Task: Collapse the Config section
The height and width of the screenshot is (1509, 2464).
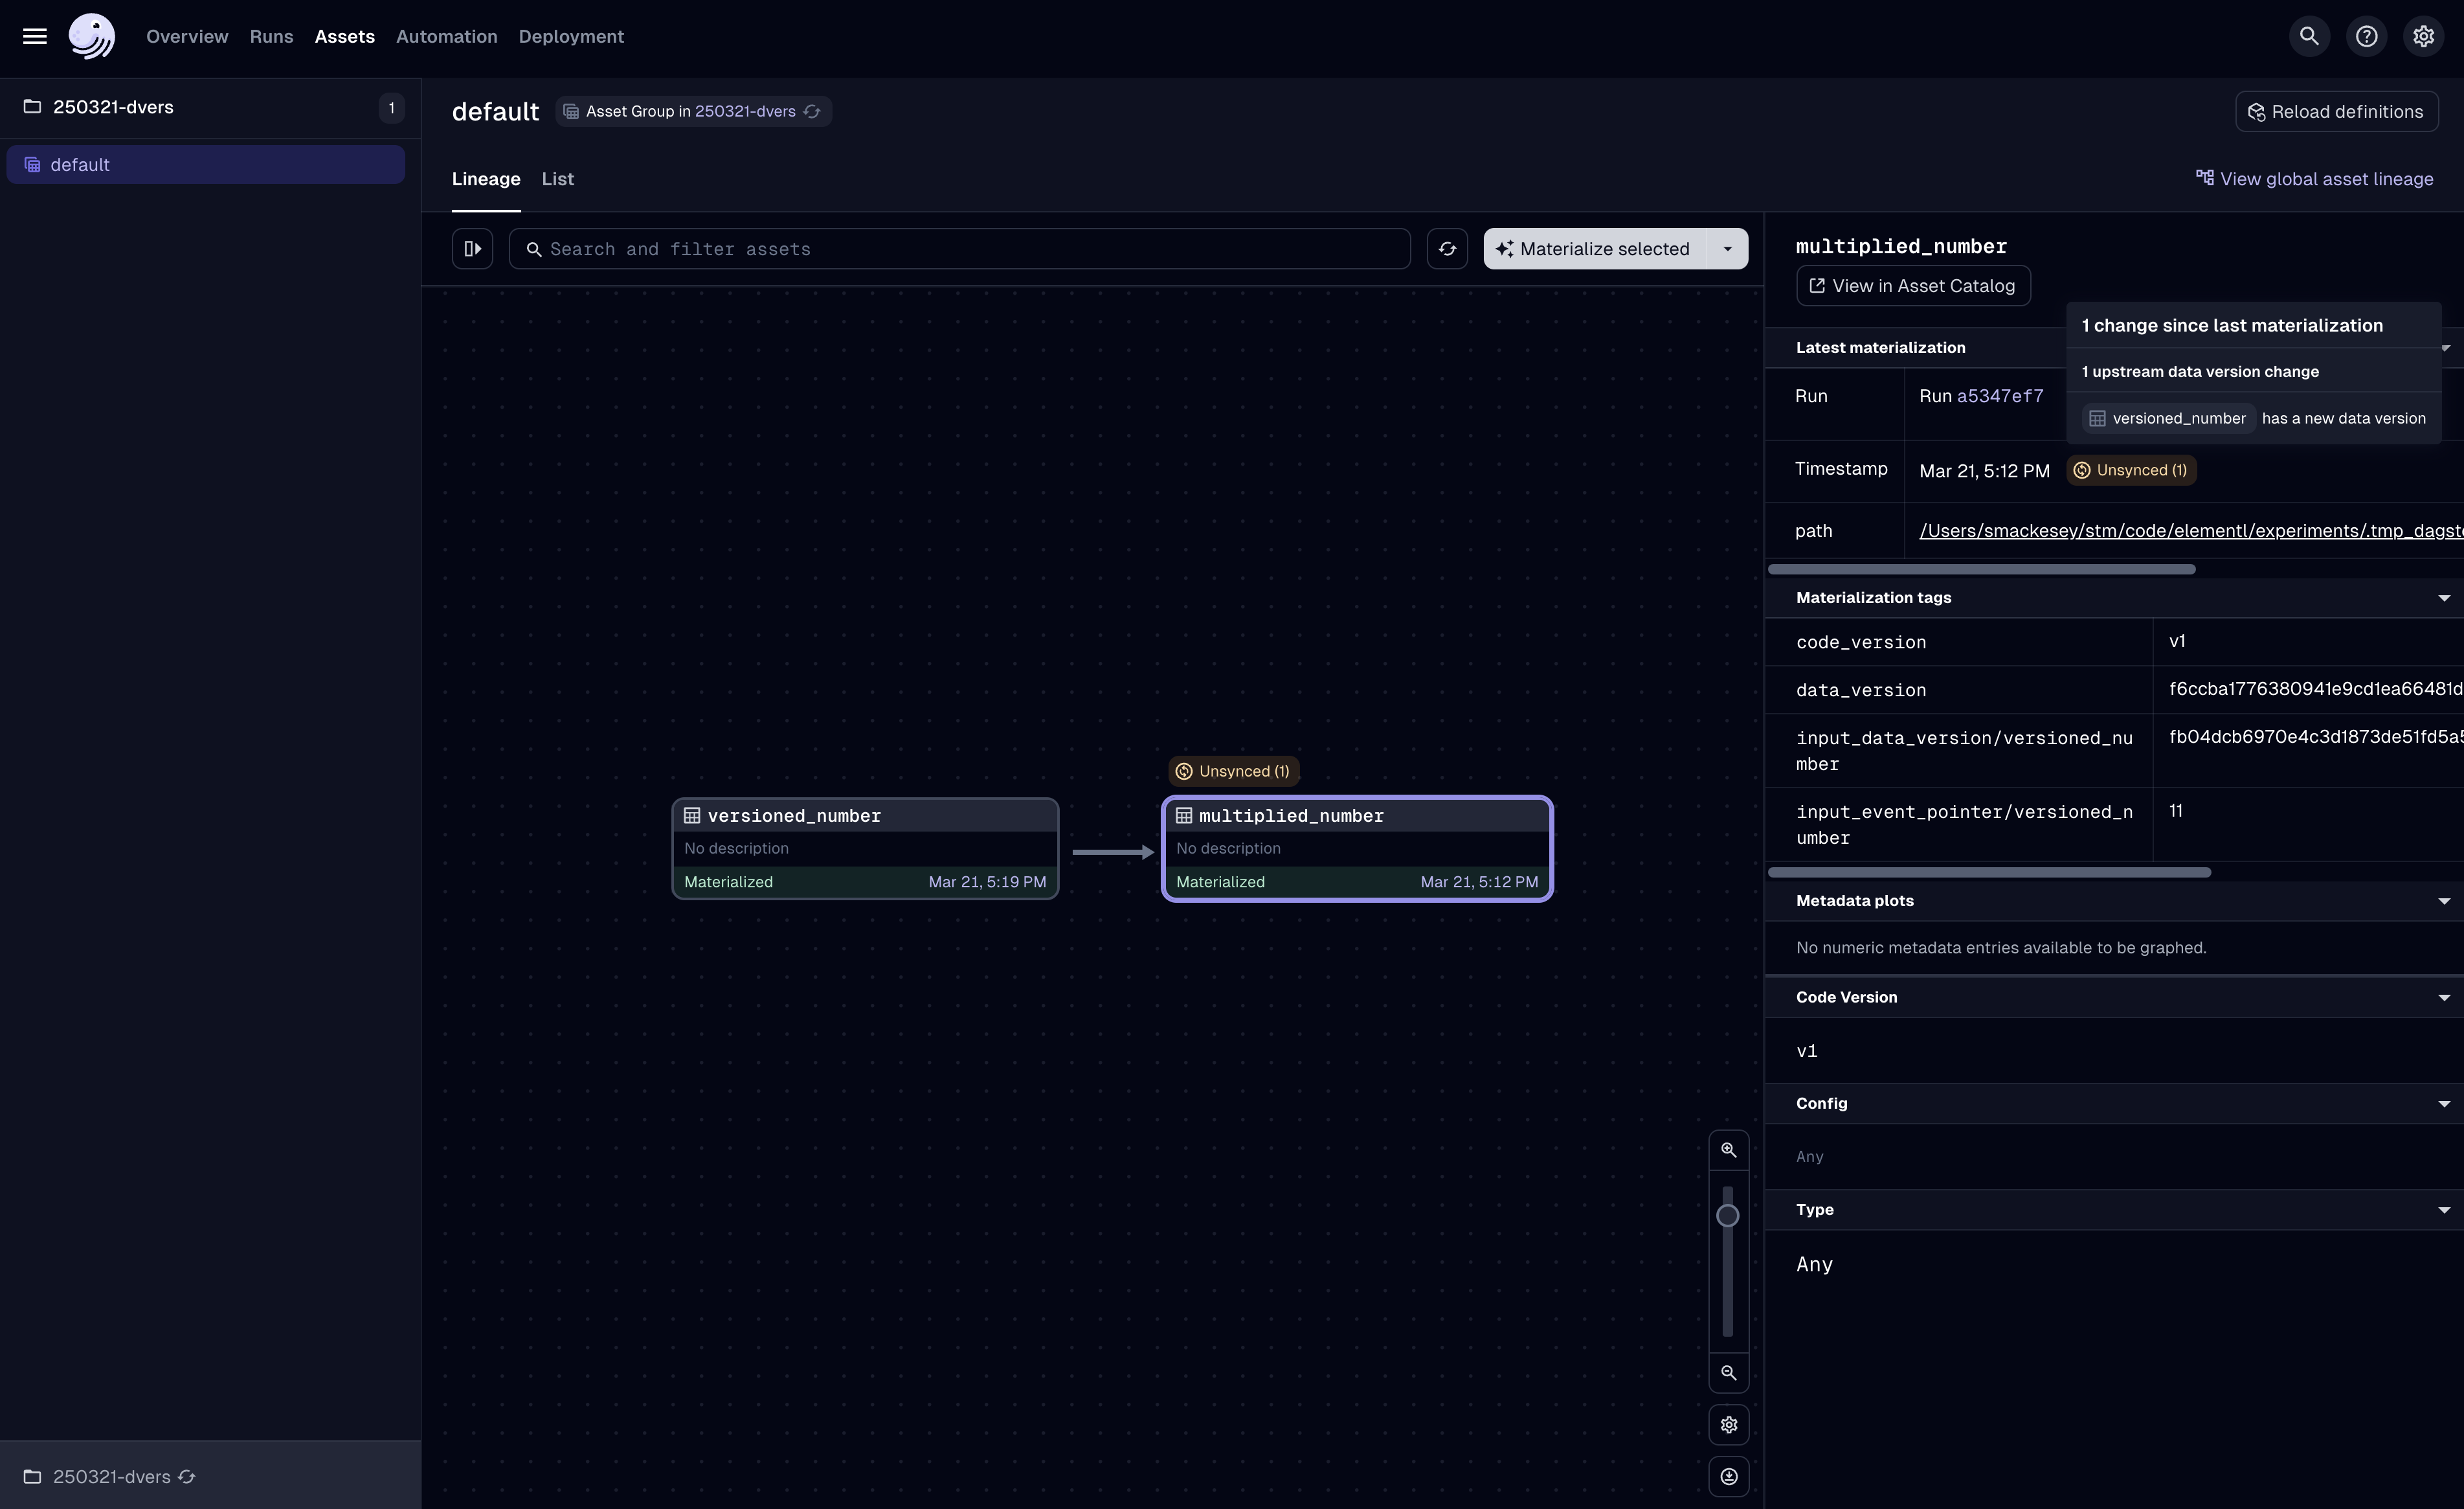Action: click(2444, 1103)
